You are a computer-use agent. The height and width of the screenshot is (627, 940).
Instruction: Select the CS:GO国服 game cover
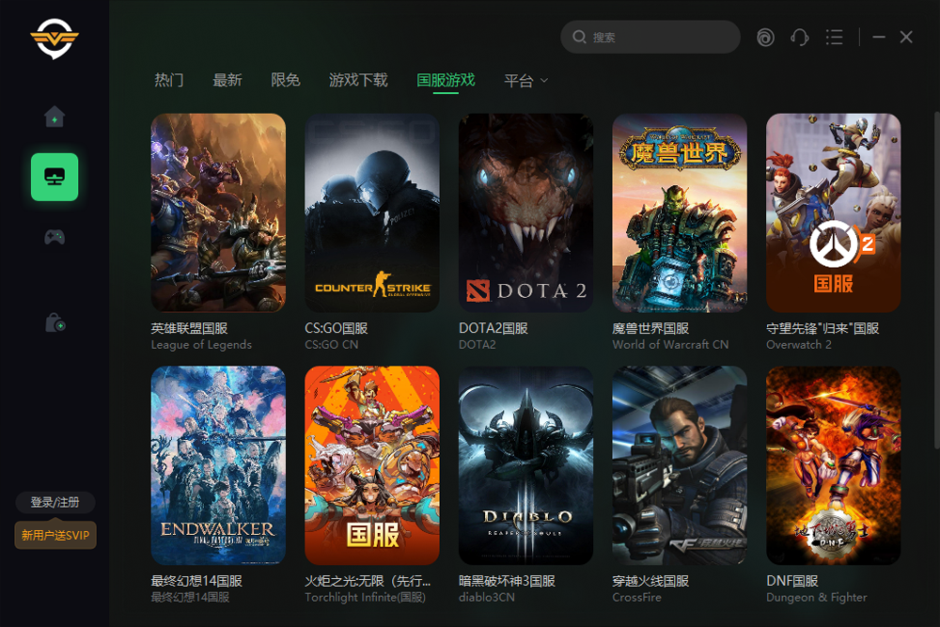tap(371, 213)
